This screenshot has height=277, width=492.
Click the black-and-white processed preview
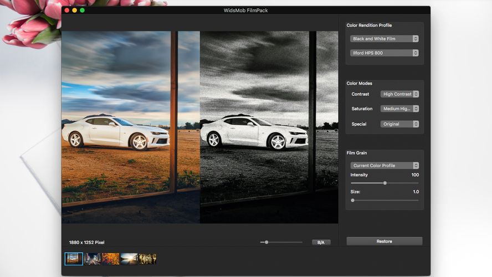click(x=269, y=127)
